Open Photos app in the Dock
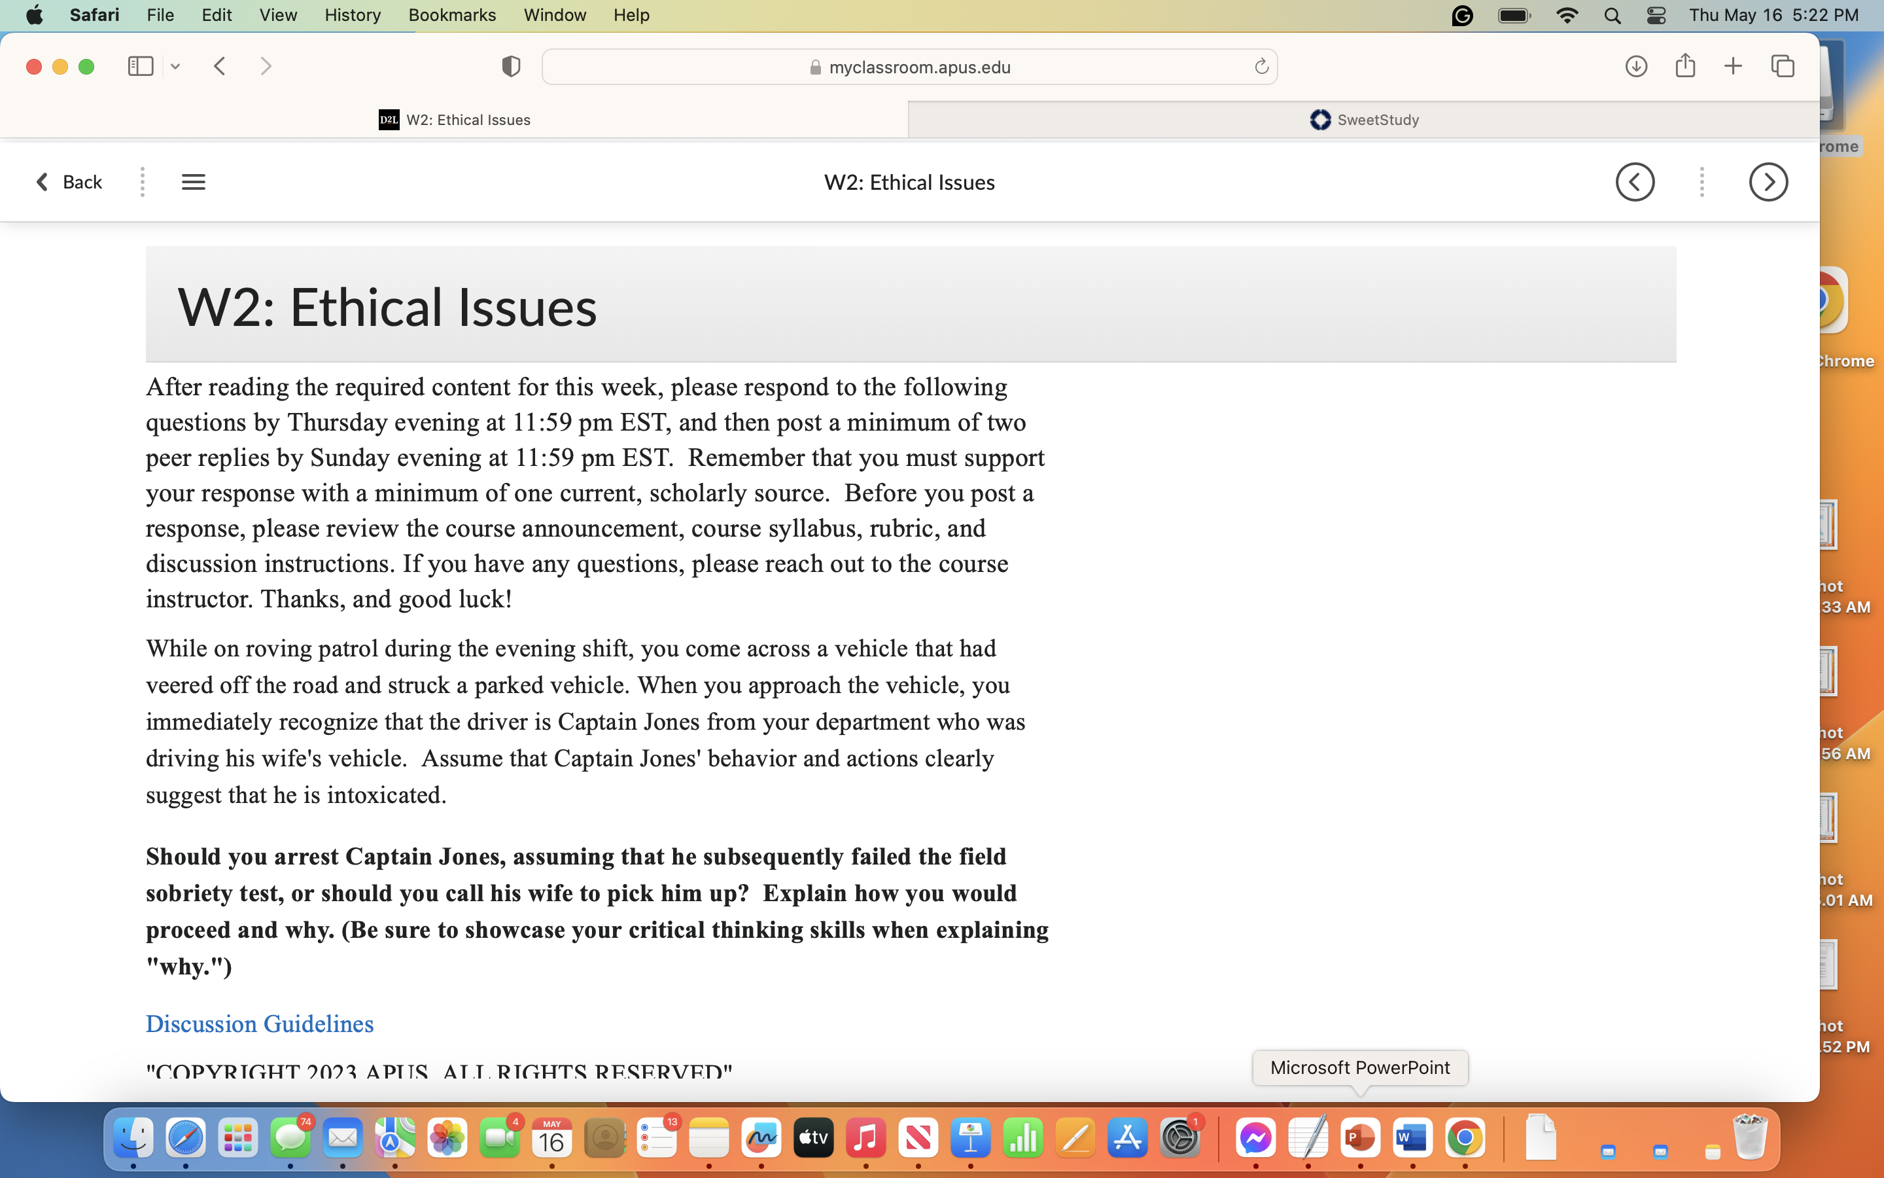Viewport: 1884px width, 1178px height. (x=447, y=1138)
